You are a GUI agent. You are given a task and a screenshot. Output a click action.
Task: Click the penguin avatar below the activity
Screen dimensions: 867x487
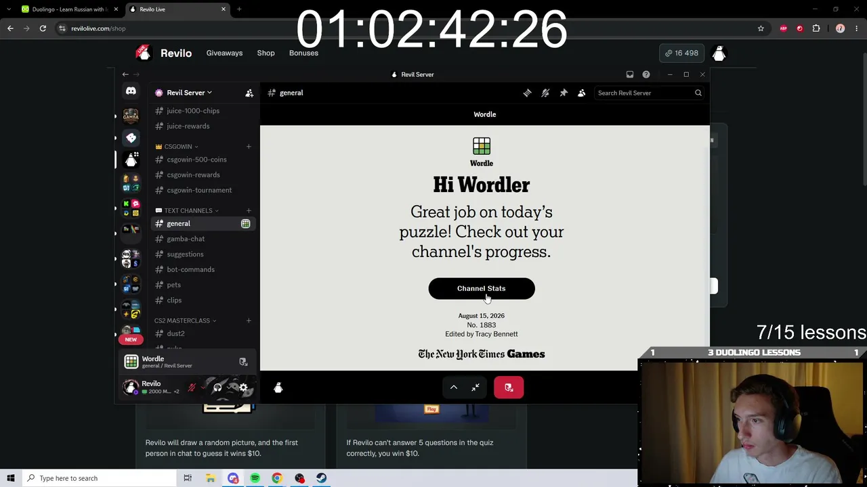coord(278,388)
